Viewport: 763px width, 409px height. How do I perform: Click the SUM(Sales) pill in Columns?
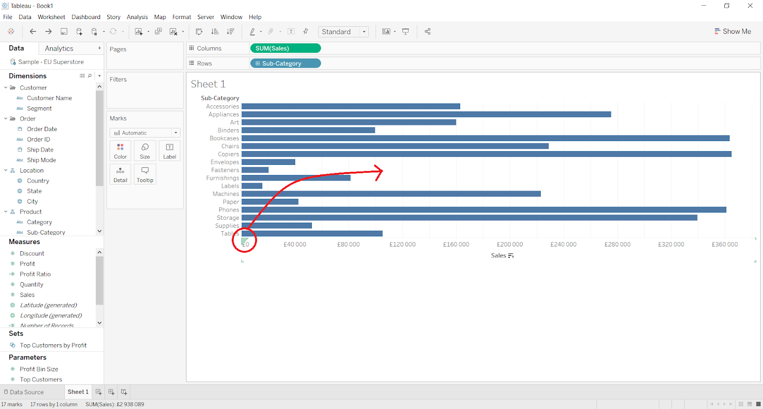point(285,48)
